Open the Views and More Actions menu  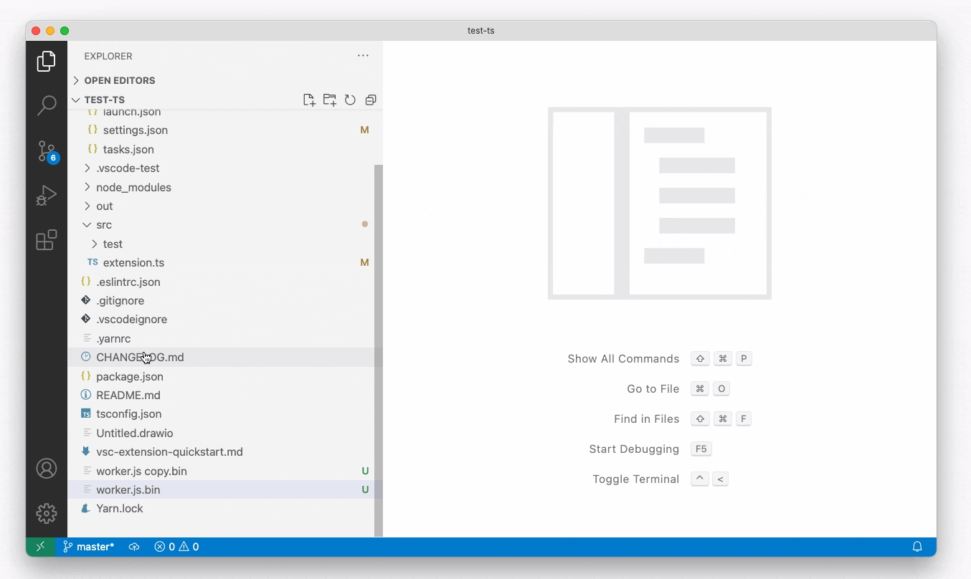coord(362,55)
